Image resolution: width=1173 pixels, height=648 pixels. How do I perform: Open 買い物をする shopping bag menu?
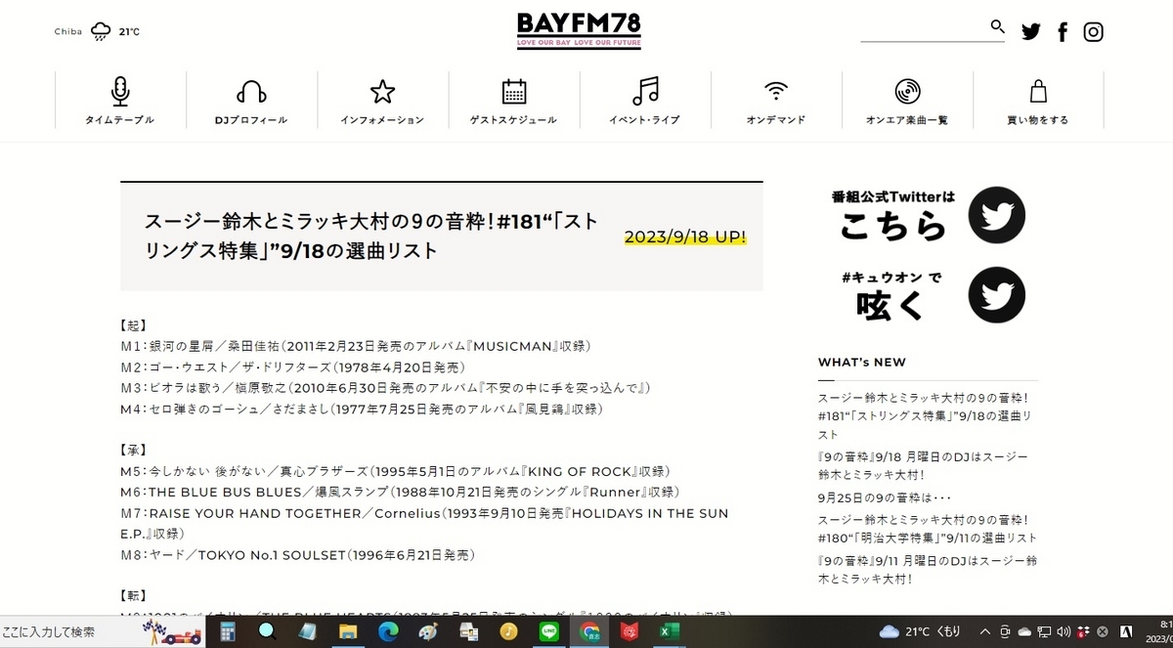(1038, 101)
